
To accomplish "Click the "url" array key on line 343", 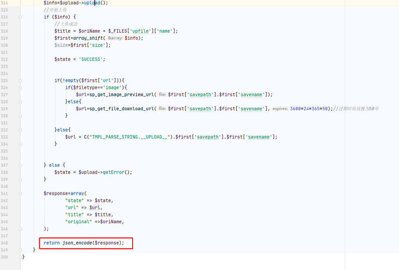I will [72, 208].
